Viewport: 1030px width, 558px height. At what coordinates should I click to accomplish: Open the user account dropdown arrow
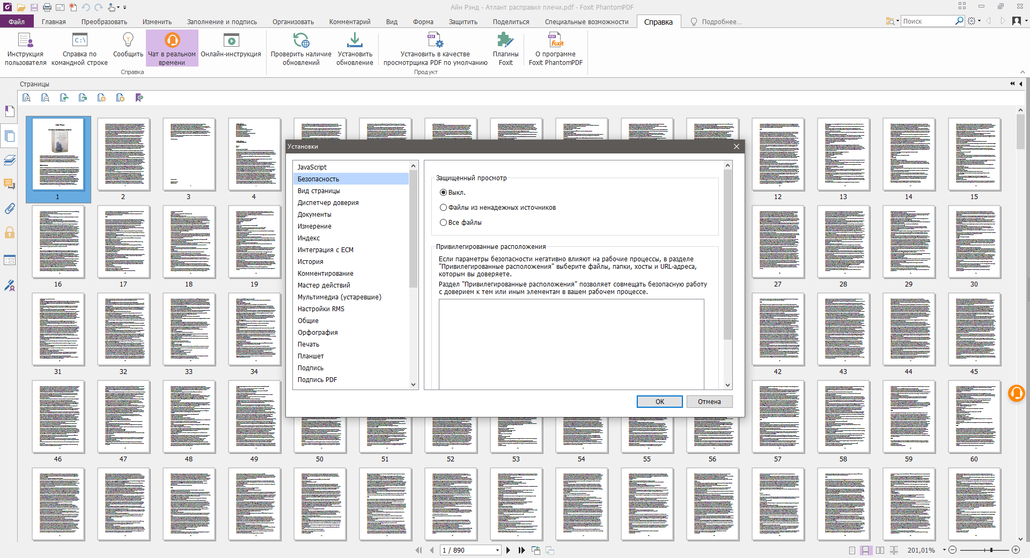click(x=1026, y=21)
